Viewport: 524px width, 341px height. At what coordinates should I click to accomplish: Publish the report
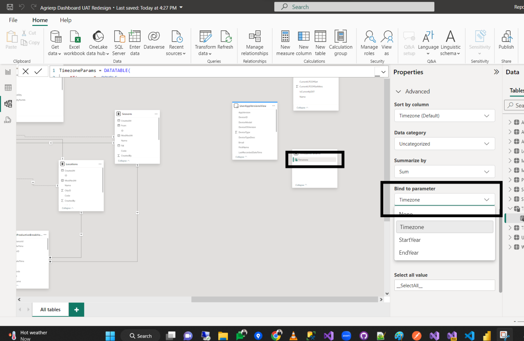click(506, 42)
